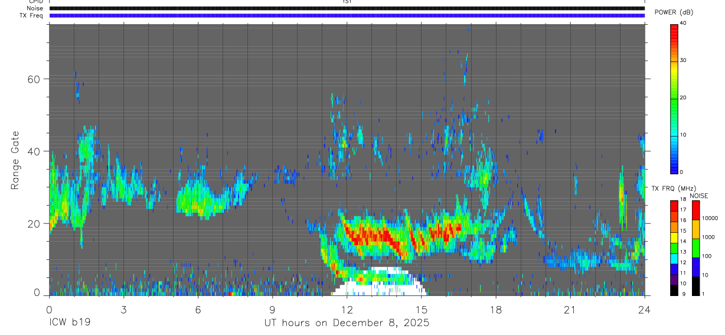This screenshot has width=725, height=335.
Task: Click the 9 tick on UT hours axis
Action: pos(272,309)
